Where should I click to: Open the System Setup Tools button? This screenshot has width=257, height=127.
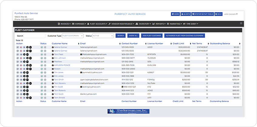203,14
